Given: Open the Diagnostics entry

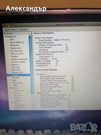Looking at the screenshot, I should pyautogui.click(x=16, y=48).
